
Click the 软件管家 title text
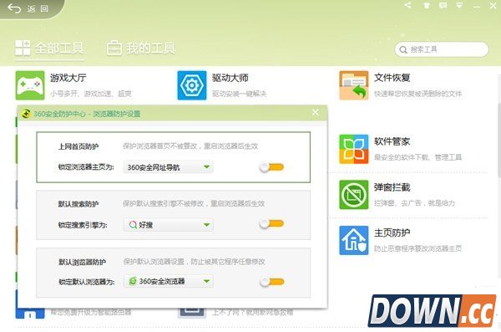[392, 141]
